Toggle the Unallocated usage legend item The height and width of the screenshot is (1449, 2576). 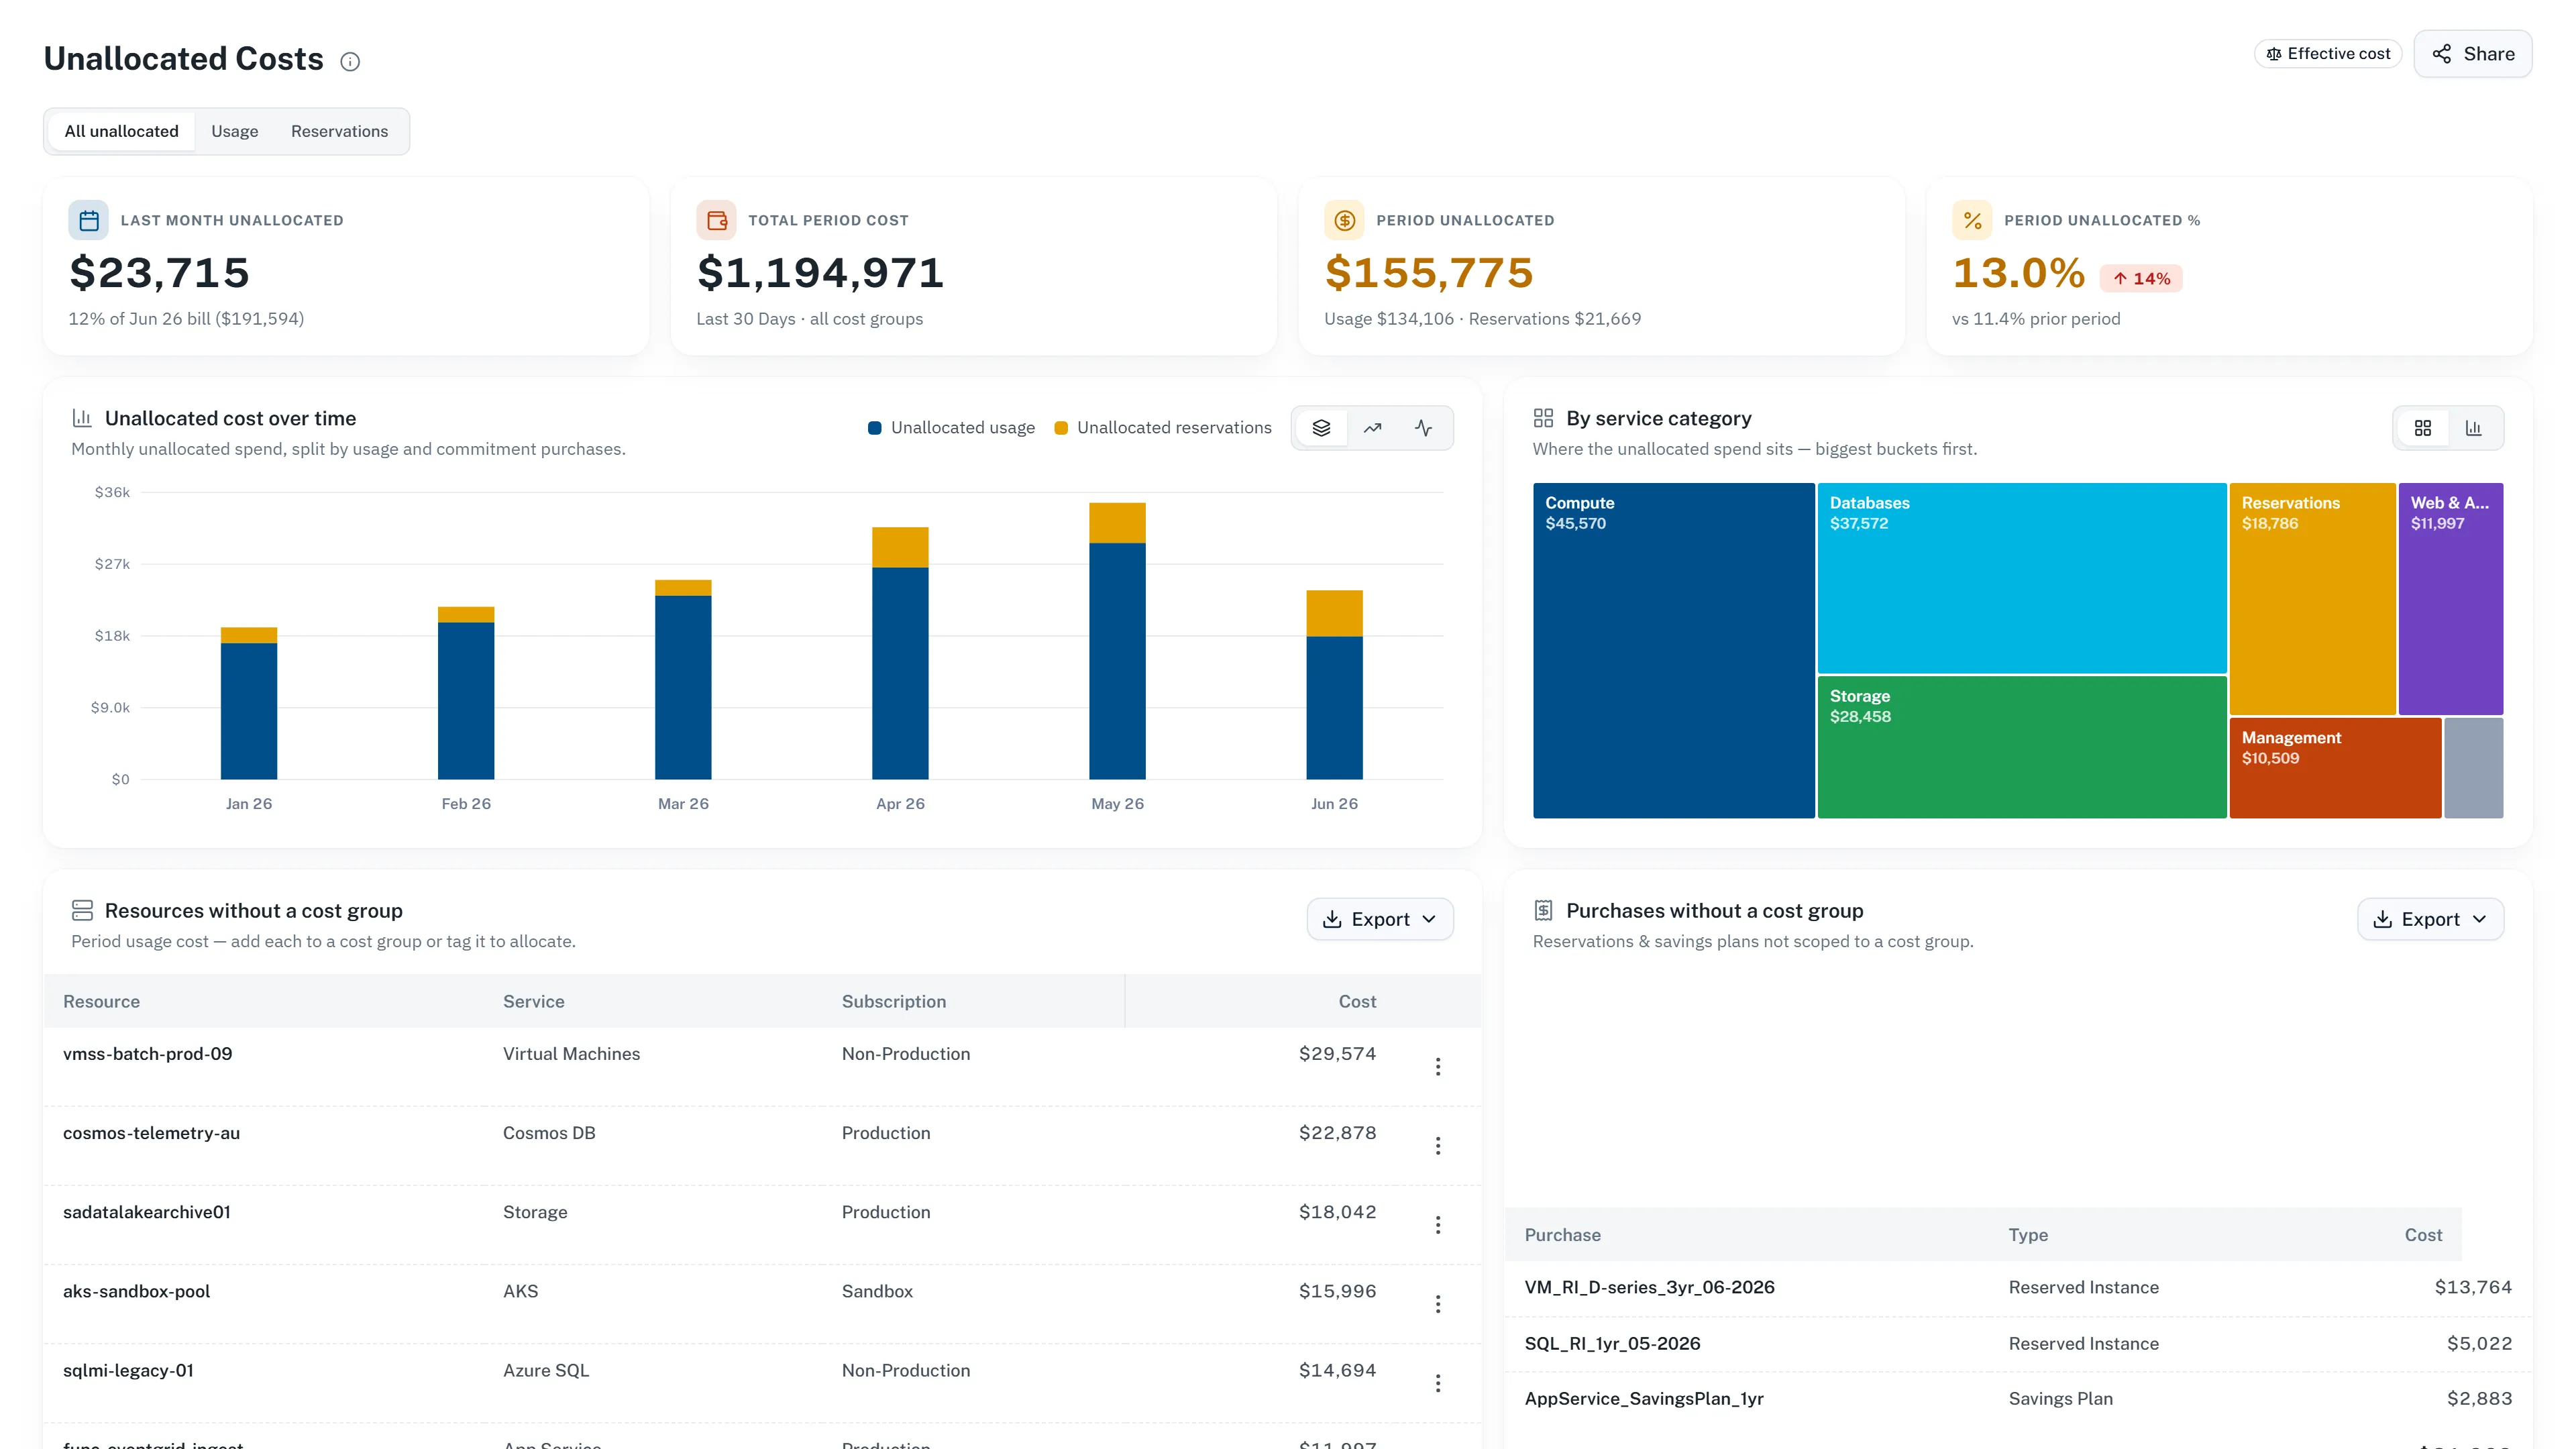point(951,428)
